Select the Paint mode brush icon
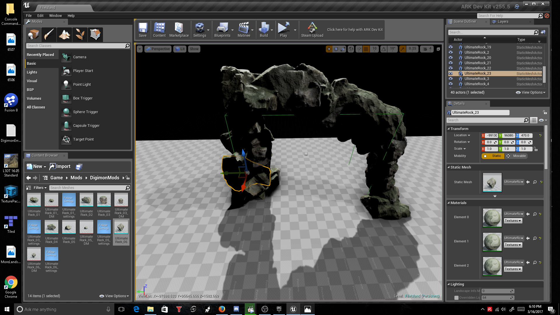Image resolution: width=560 pixels, height=315 pixels. point(49,34)
